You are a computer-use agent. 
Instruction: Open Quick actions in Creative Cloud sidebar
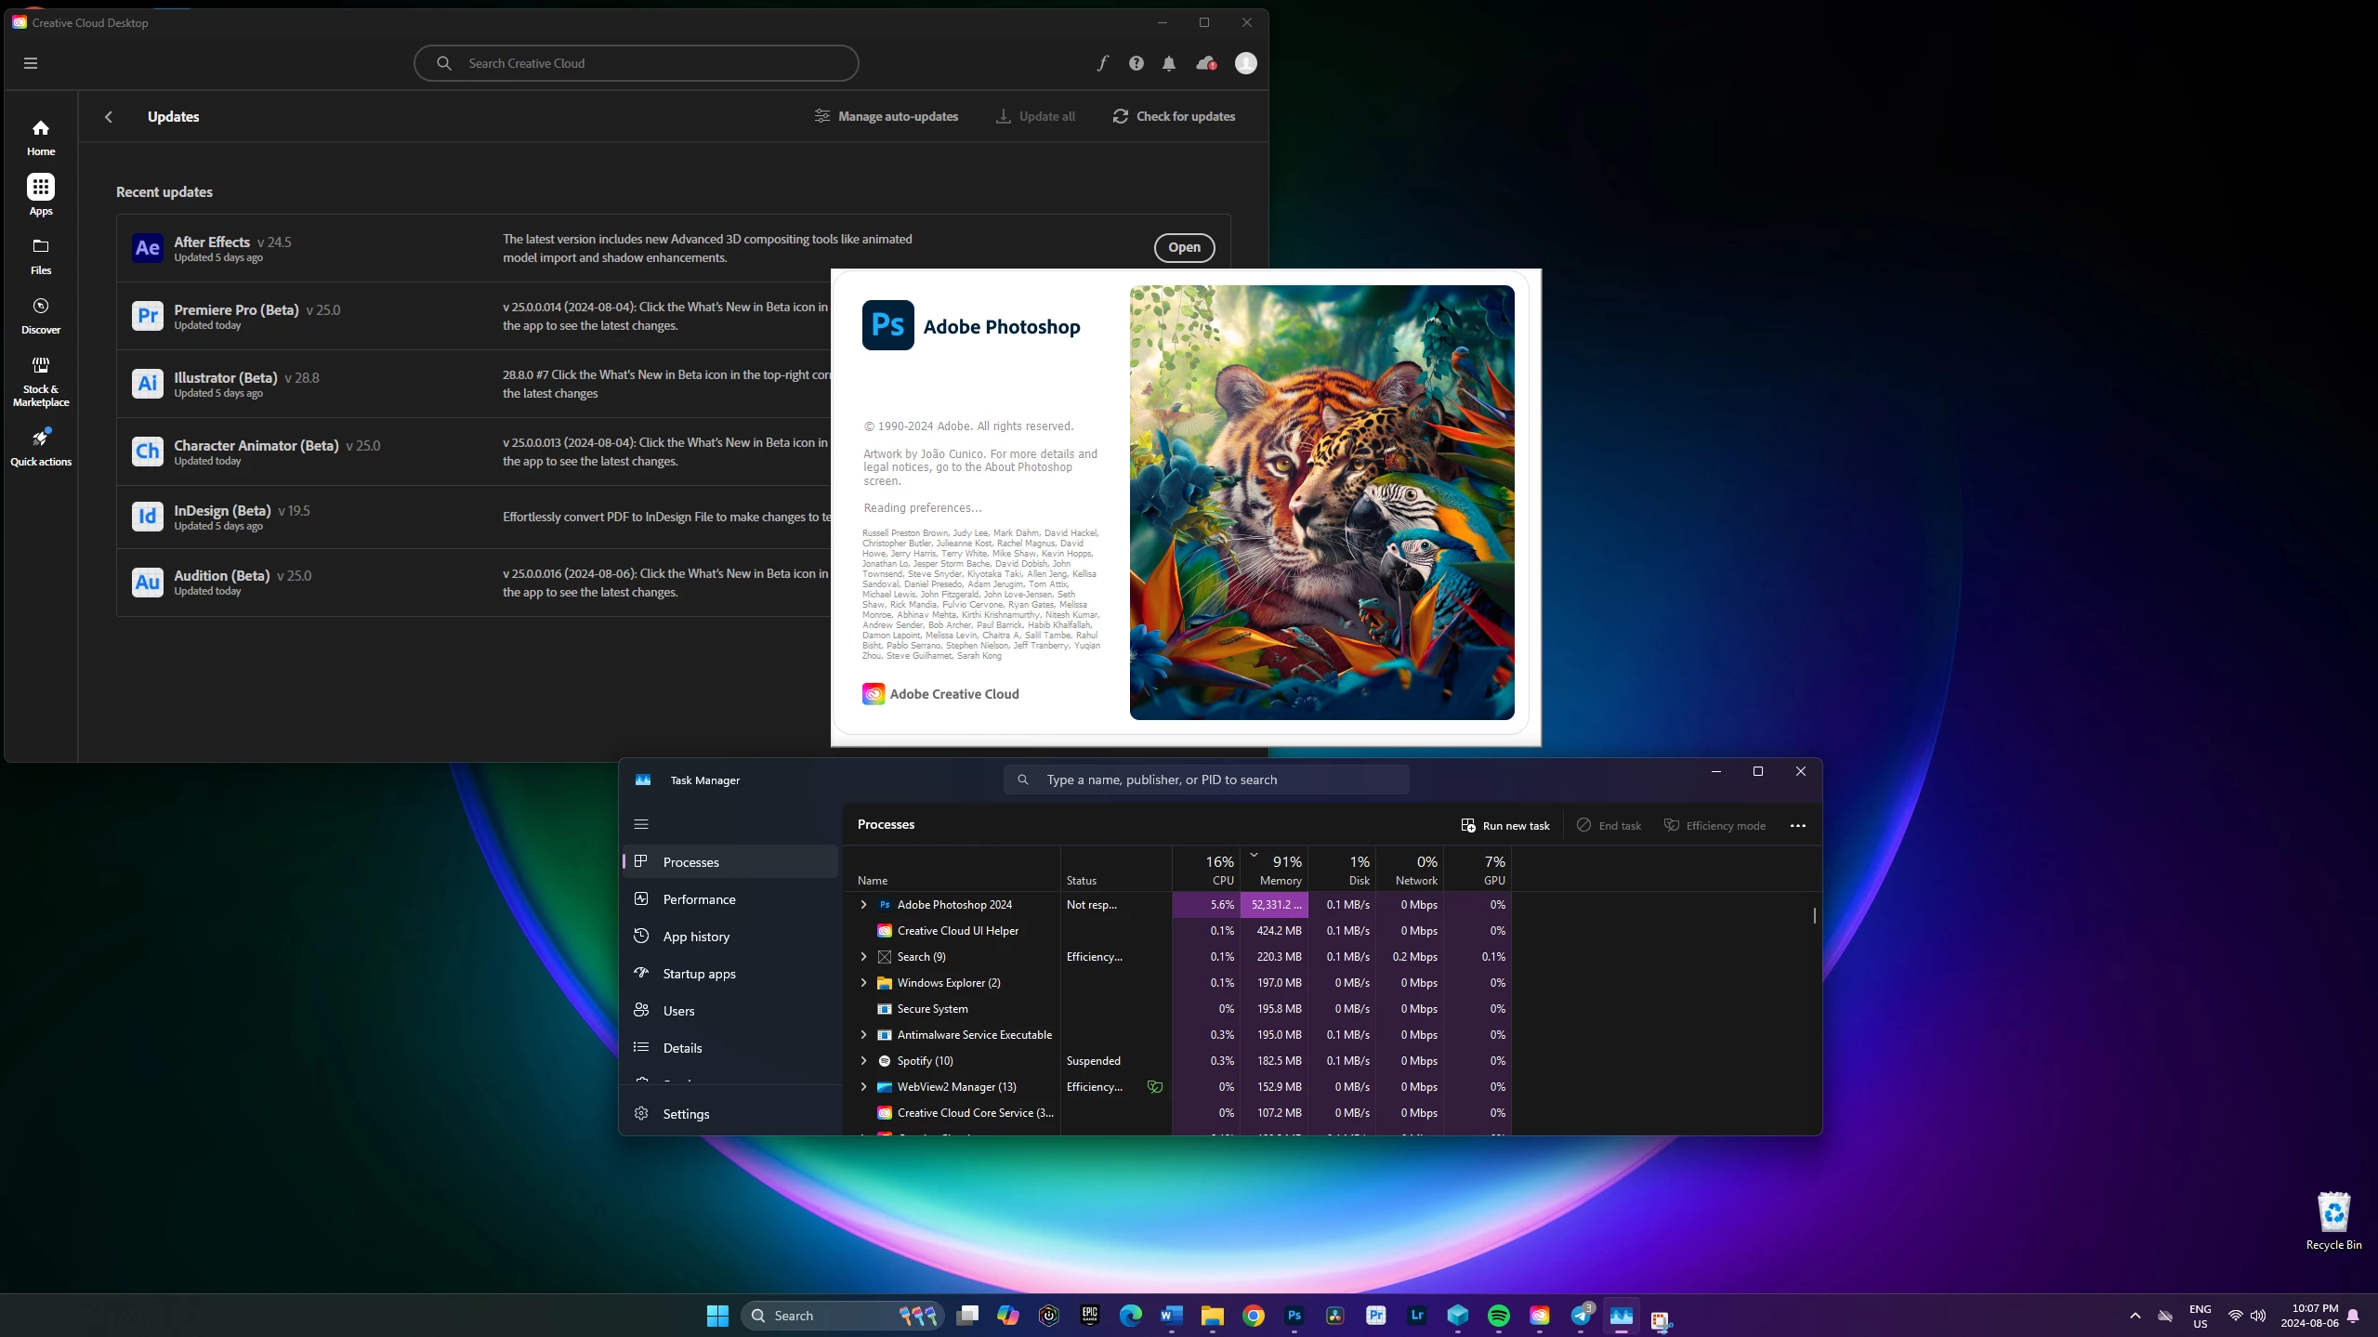click(40, 446)
